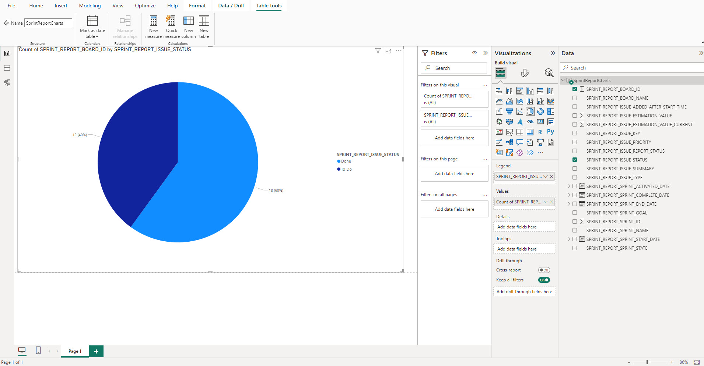Screen dimensions: 704x366
Task: Open Focus mode for the pie chart
Action: (388, 51)
